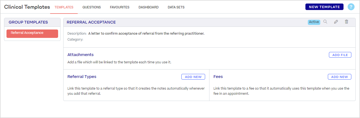Click the REFERRAL ACCEPTANCE header title
The image size is (360, 118).
click(91, 22)
